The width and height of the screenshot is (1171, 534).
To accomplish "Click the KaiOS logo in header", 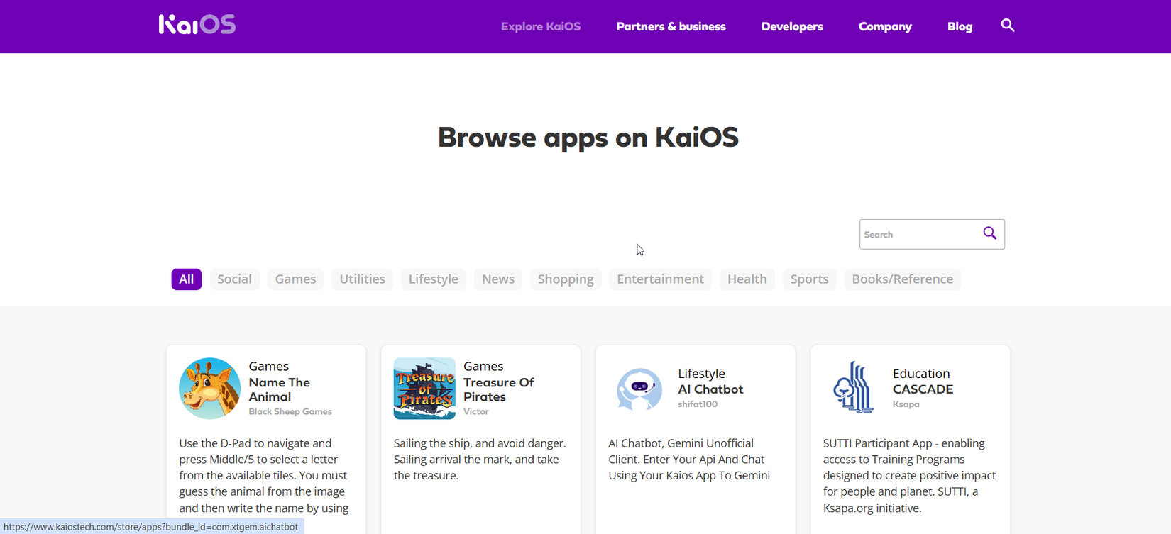I will (x=197, y=25).
